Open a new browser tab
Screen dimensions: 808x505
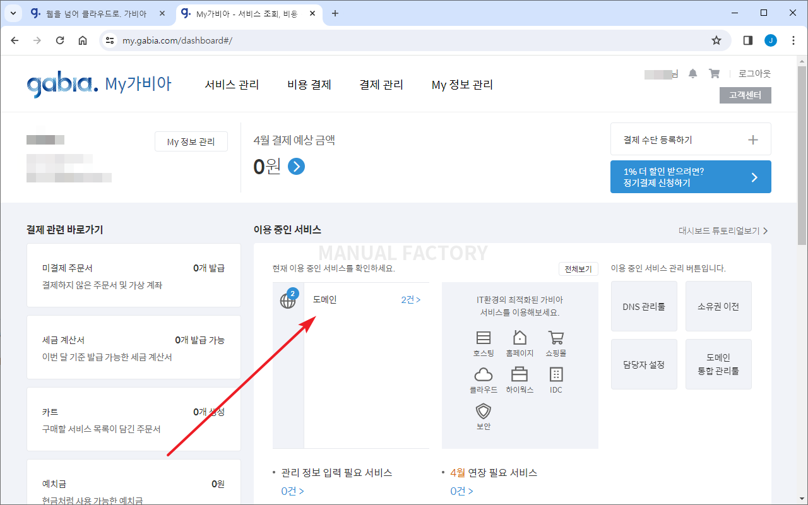pos(335,13)
